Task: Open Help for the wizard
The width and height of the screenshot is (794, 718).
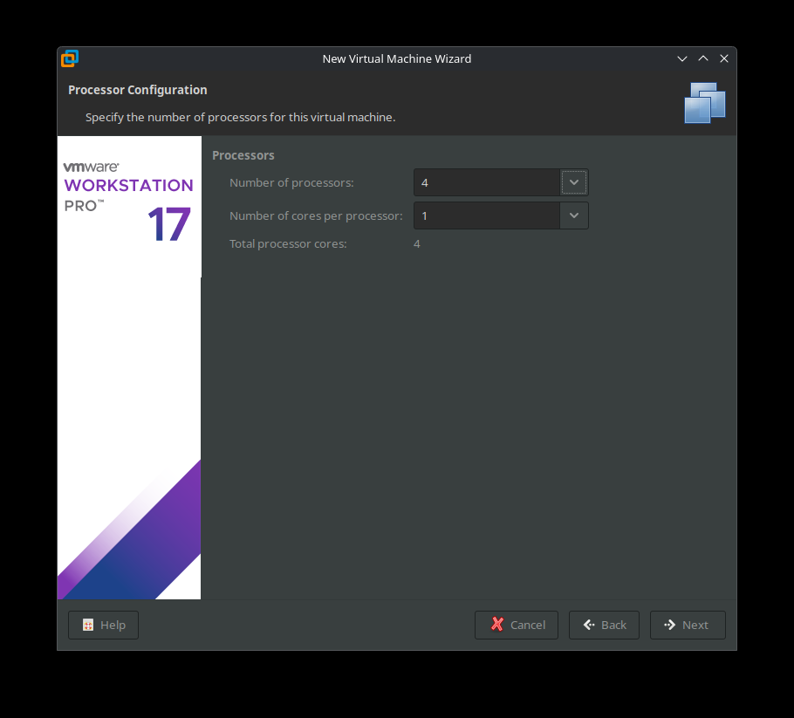Action: (103, 625)
